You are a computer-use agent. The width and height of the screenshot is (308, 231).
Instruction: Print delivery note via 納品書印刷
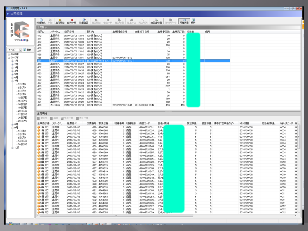pos(156,21)
